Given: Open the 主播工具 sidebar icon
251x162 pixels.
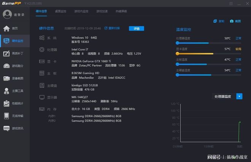Looking at the screenshot, I should click(6, 91).
